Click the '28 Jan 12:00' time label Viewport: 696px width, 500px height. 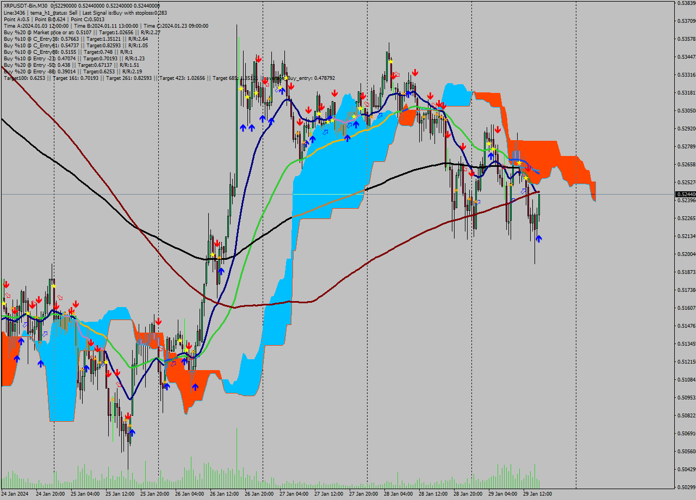[433, 494]
